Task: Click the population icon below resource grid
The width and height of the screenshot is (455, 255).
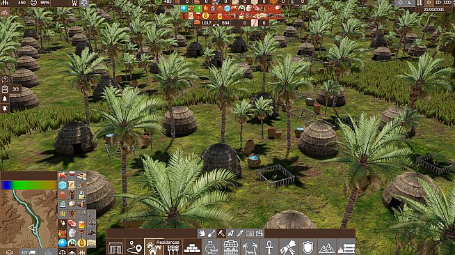Action: coord(81,252)
